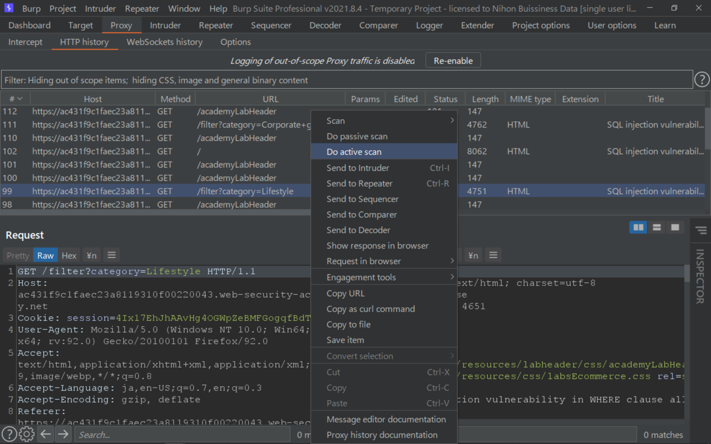The height and width of the screenshot is (444, 711).
Task: Open the top-level Repeater tab
Action: [x=216, y=25]
